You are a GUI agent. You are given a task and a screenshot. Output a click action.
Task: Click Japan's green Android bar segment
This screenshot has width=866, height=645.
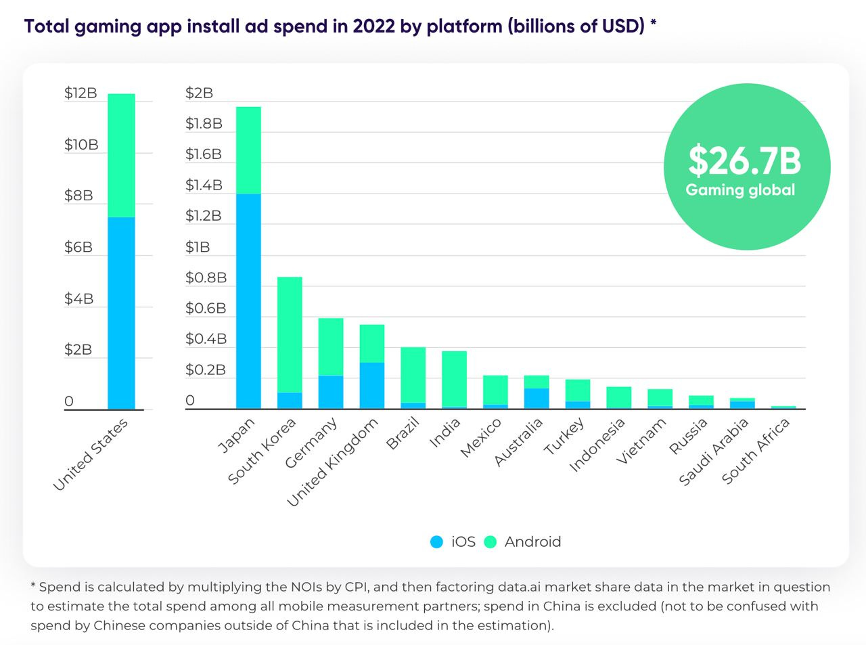pyautogui.click(x=248, y=150)
